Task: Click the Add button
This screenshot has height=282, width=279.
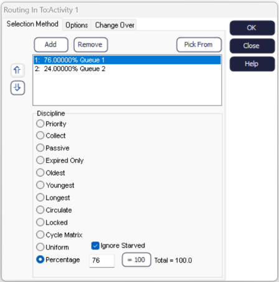Action: [x=51, y=44]
